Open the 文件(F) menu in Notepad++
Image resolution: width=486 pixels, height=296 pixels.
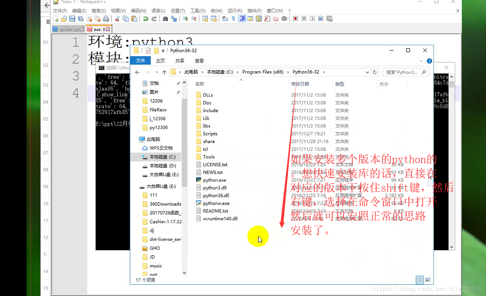click(x=60, y=11)
